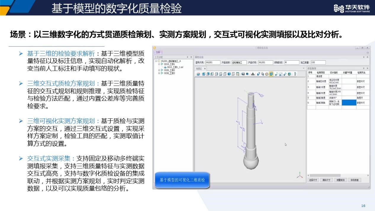Click the 型号代号 input field
375x211 pixels.
tap(213, 62)
